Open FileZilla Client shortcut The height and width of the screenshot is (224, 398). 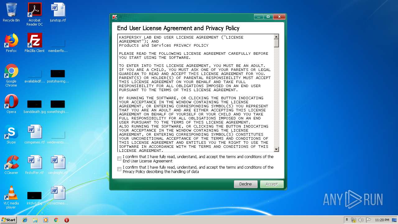coord(35,43)
